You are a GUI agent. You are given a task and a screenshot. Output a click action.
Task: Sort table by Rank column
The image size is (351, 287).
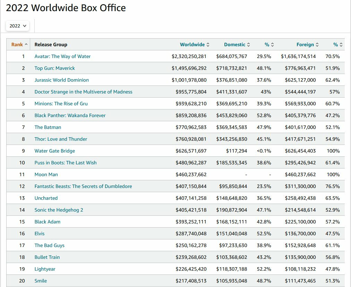19,44
